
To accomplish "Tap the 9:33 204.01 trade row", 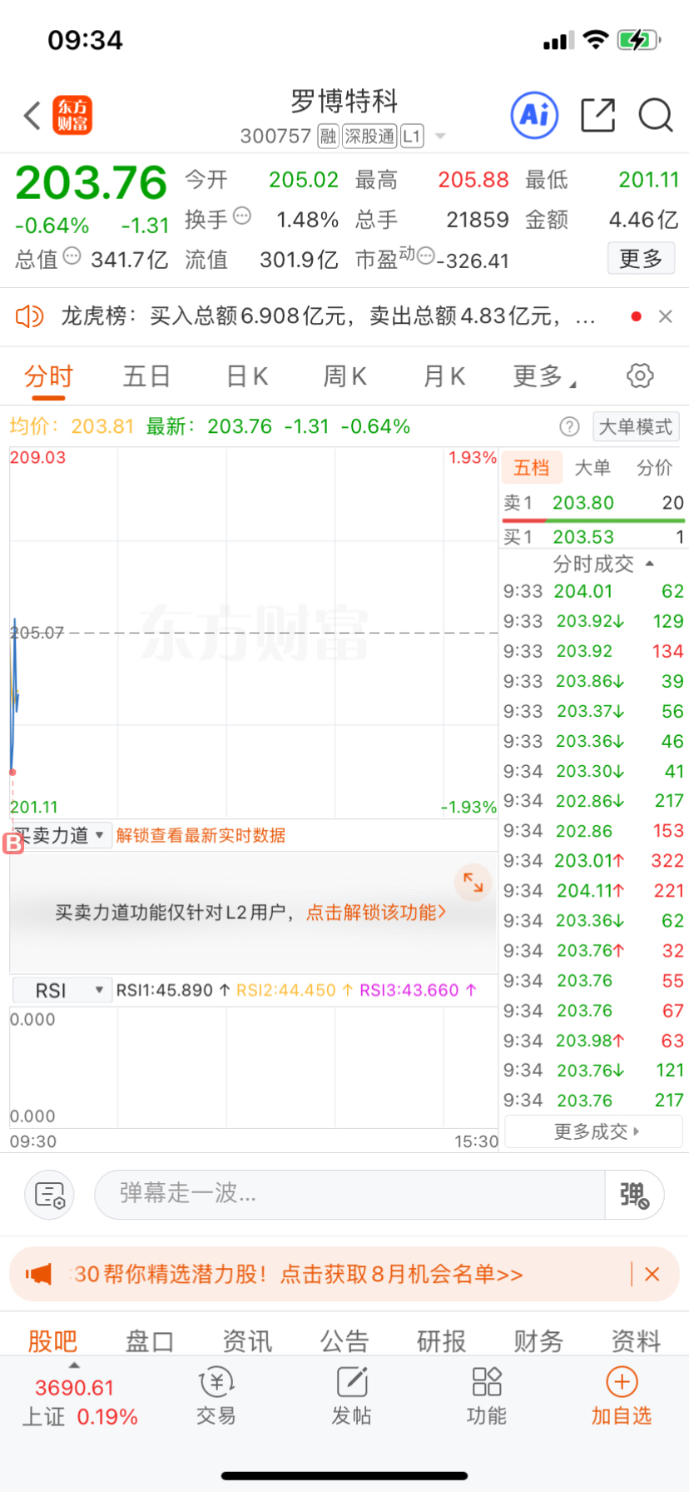I will (593, 591).
